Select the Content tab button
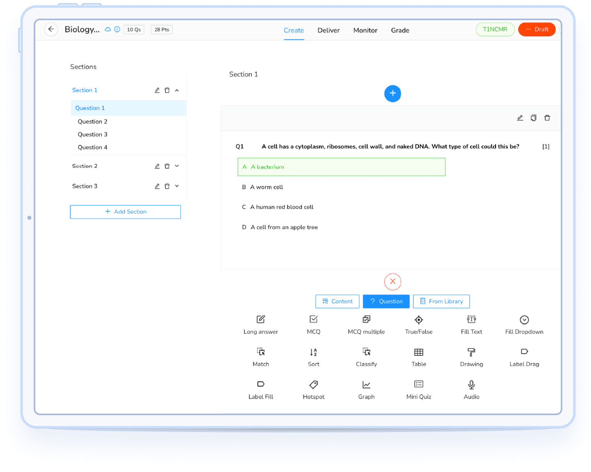 click(x=337, y=301)
